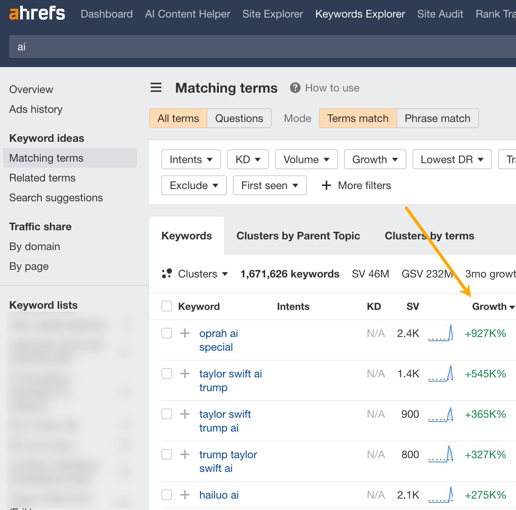Check the box for 'taylor swift ai trump'

tap(166, 374)
